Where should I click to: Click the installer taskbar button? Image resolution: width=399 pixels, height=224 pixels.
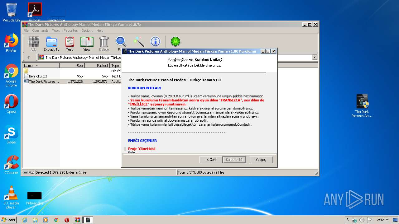click(88, 220)
